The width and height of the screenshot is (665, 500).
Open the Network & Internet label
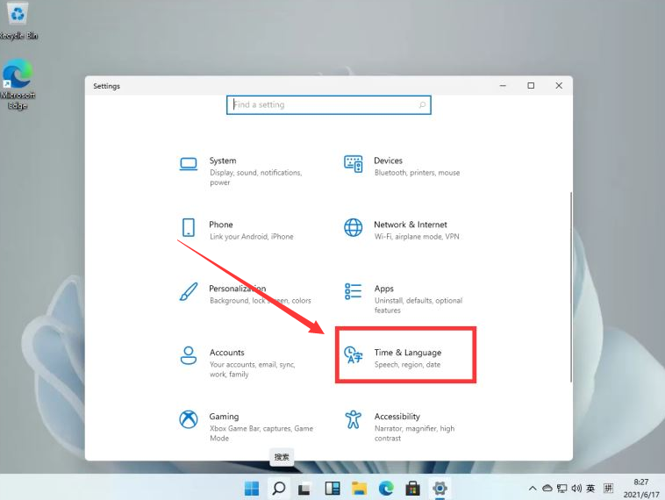pos(411,225)
